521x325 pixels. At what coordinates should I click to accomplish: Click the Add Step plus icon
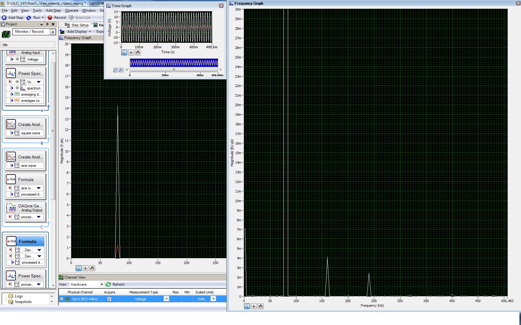pyautogui.click(x=4, y=18)
